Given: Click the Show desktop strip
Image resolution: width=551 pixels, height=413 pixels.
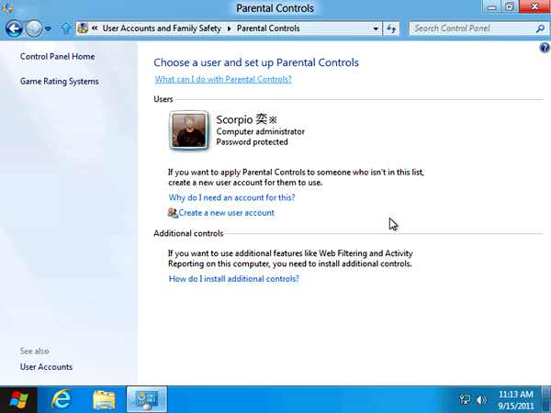Looking at the screenshot, I should pyautogui.click(x=546, y=399).
